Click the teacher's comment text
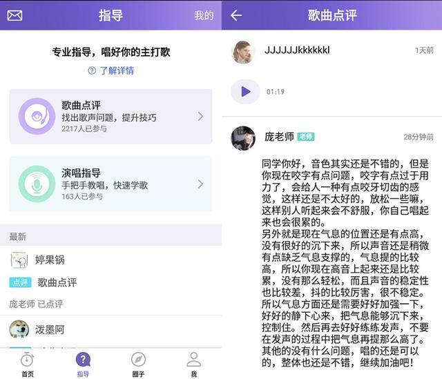This screenshot has width=442, height=379. (345, 263)
